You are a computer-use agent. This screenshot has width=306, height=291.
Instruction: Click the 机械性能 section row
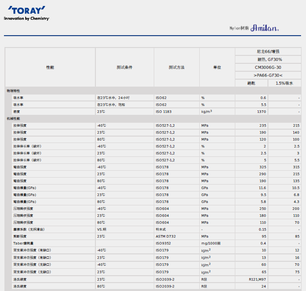pyautogui.click(x=13, y=119)
